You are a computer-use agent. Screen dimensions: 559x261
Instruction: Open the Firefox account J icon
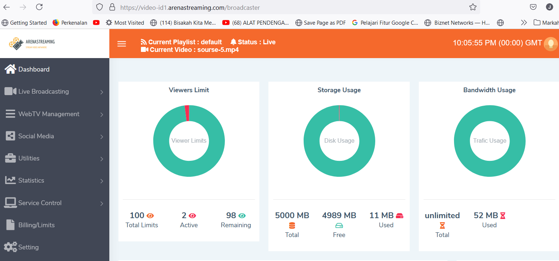(x=550, y=7)
